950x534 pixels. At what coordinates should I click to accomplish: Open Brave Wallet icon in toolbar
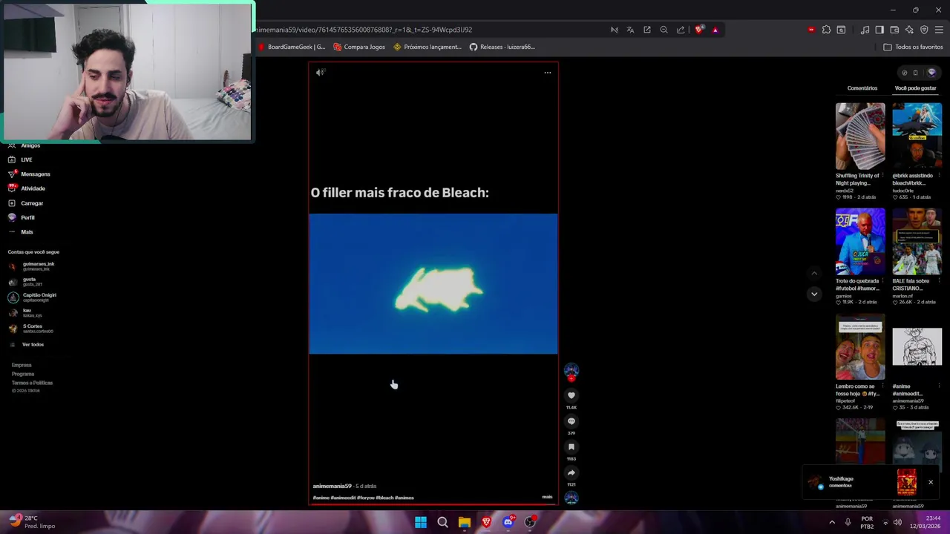pos(894,30)
